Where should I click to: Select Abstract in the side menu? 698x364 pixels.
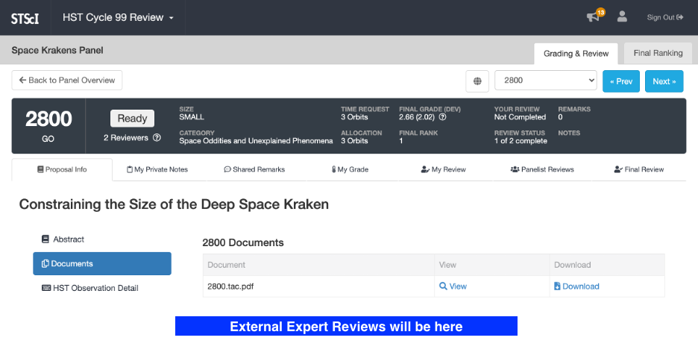coord(69,239)
